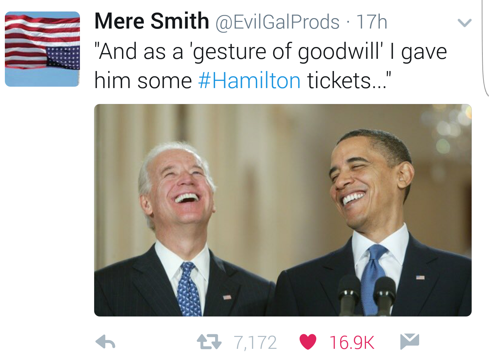
Task: Open the Mere Smith profile name
Action: pyautogui.click(x=152, y=21)
